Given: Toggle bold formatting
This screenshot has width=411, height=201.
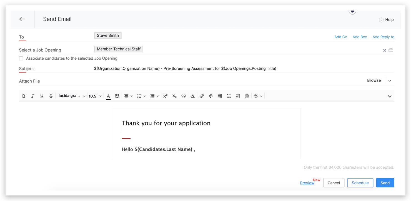Looking at the screenshot, I should (24, 96).
